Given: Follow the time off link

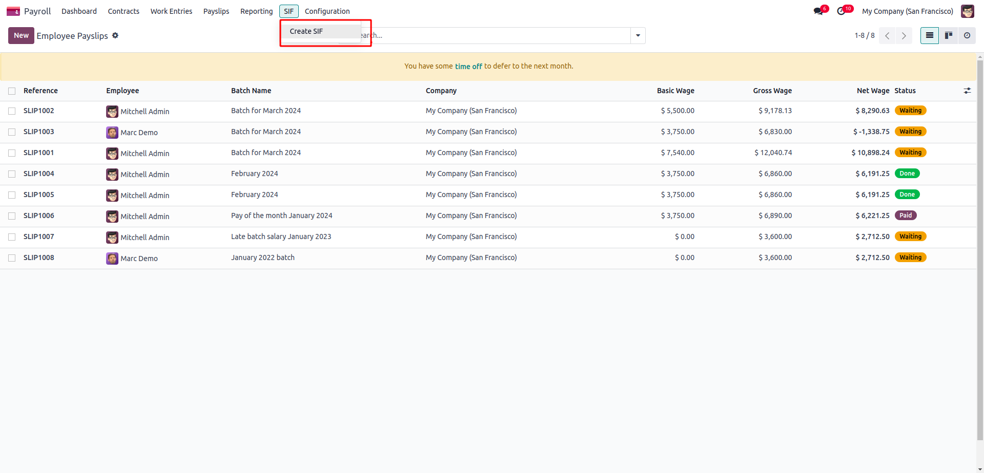Looking at the screenshot, I should click(468, 67).
